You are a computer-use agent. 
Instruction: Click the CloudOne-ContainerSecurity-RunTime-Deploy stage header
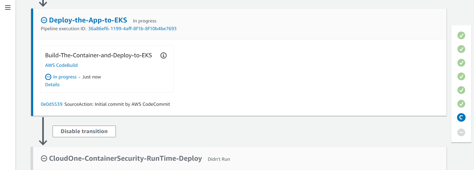(x=125, y=158)
